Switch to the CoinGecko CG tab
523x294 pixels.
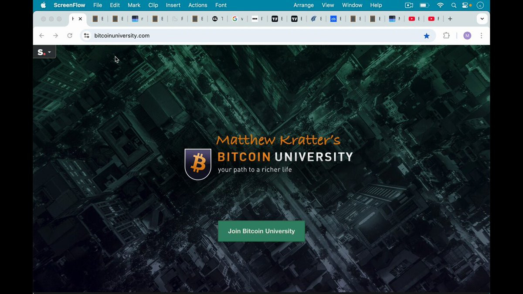tap(217, 19)
